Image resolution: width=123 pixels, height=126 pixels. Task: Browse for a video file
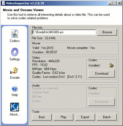pos(107,32)
